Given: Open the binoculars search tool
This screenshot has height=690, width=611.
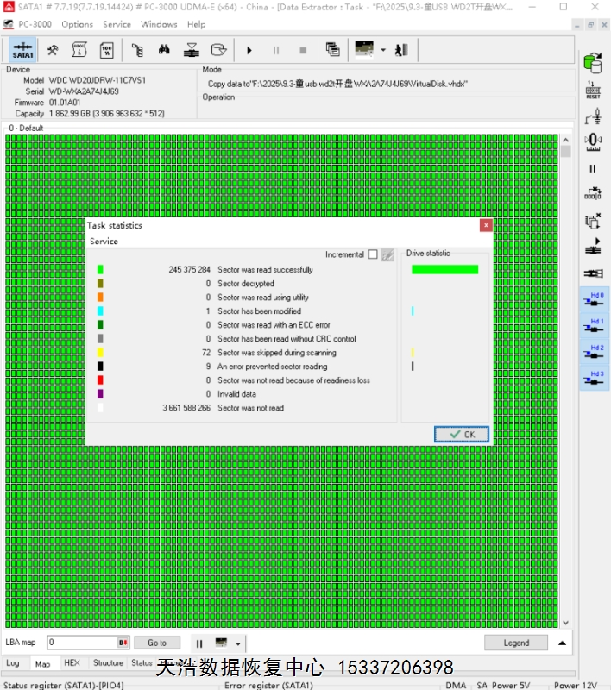Looking at the screenshot, I should (166, 50).
